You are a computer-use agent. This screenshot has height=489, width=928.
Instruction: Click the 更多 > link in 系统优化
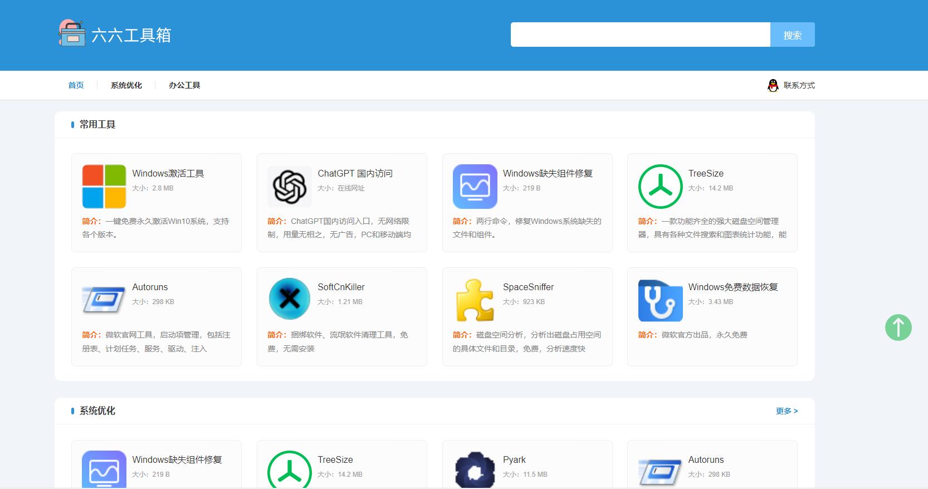[x=787, y=411]
